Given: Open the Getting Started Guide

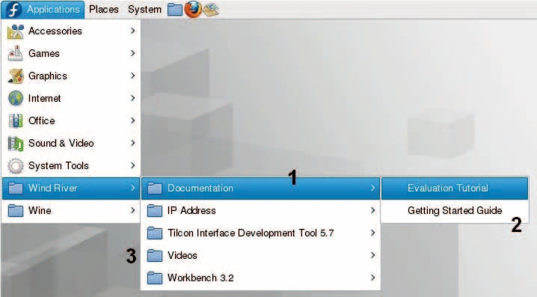Looking at the screenshot, I should [455, 210].
